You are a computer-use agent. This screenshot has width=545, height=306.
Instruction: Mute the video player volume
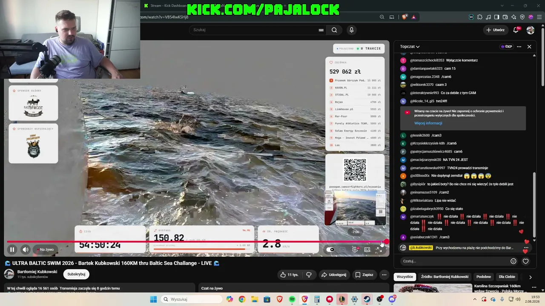(26, 249)
